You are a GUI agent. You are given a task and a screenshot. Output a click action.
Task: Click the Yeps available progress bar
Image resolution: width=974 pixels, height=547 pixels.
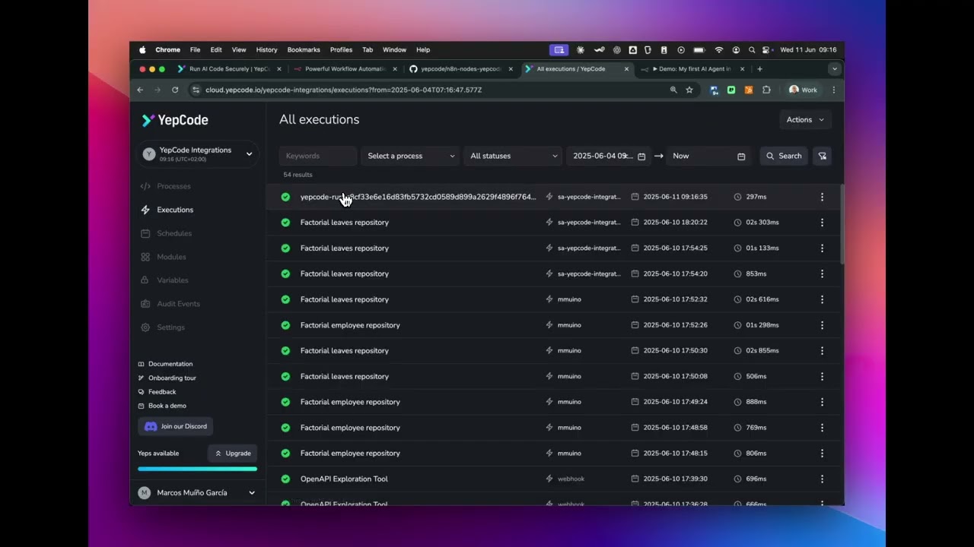[x=197, y=469]
